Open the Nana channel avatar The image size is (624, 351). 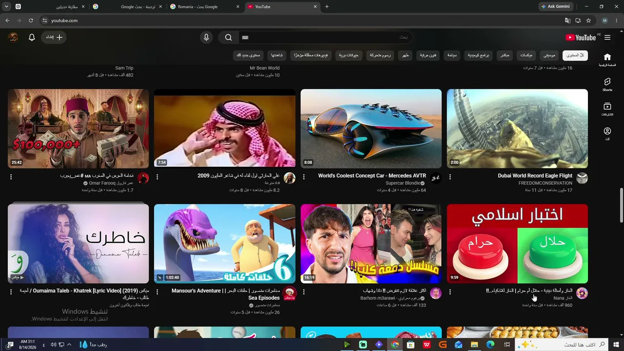[582, 293]
